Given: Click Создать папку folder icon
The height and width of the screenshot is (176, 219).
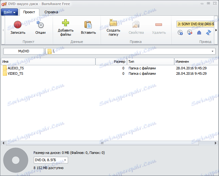Looking at the screenshot, I should pos(113,23).
